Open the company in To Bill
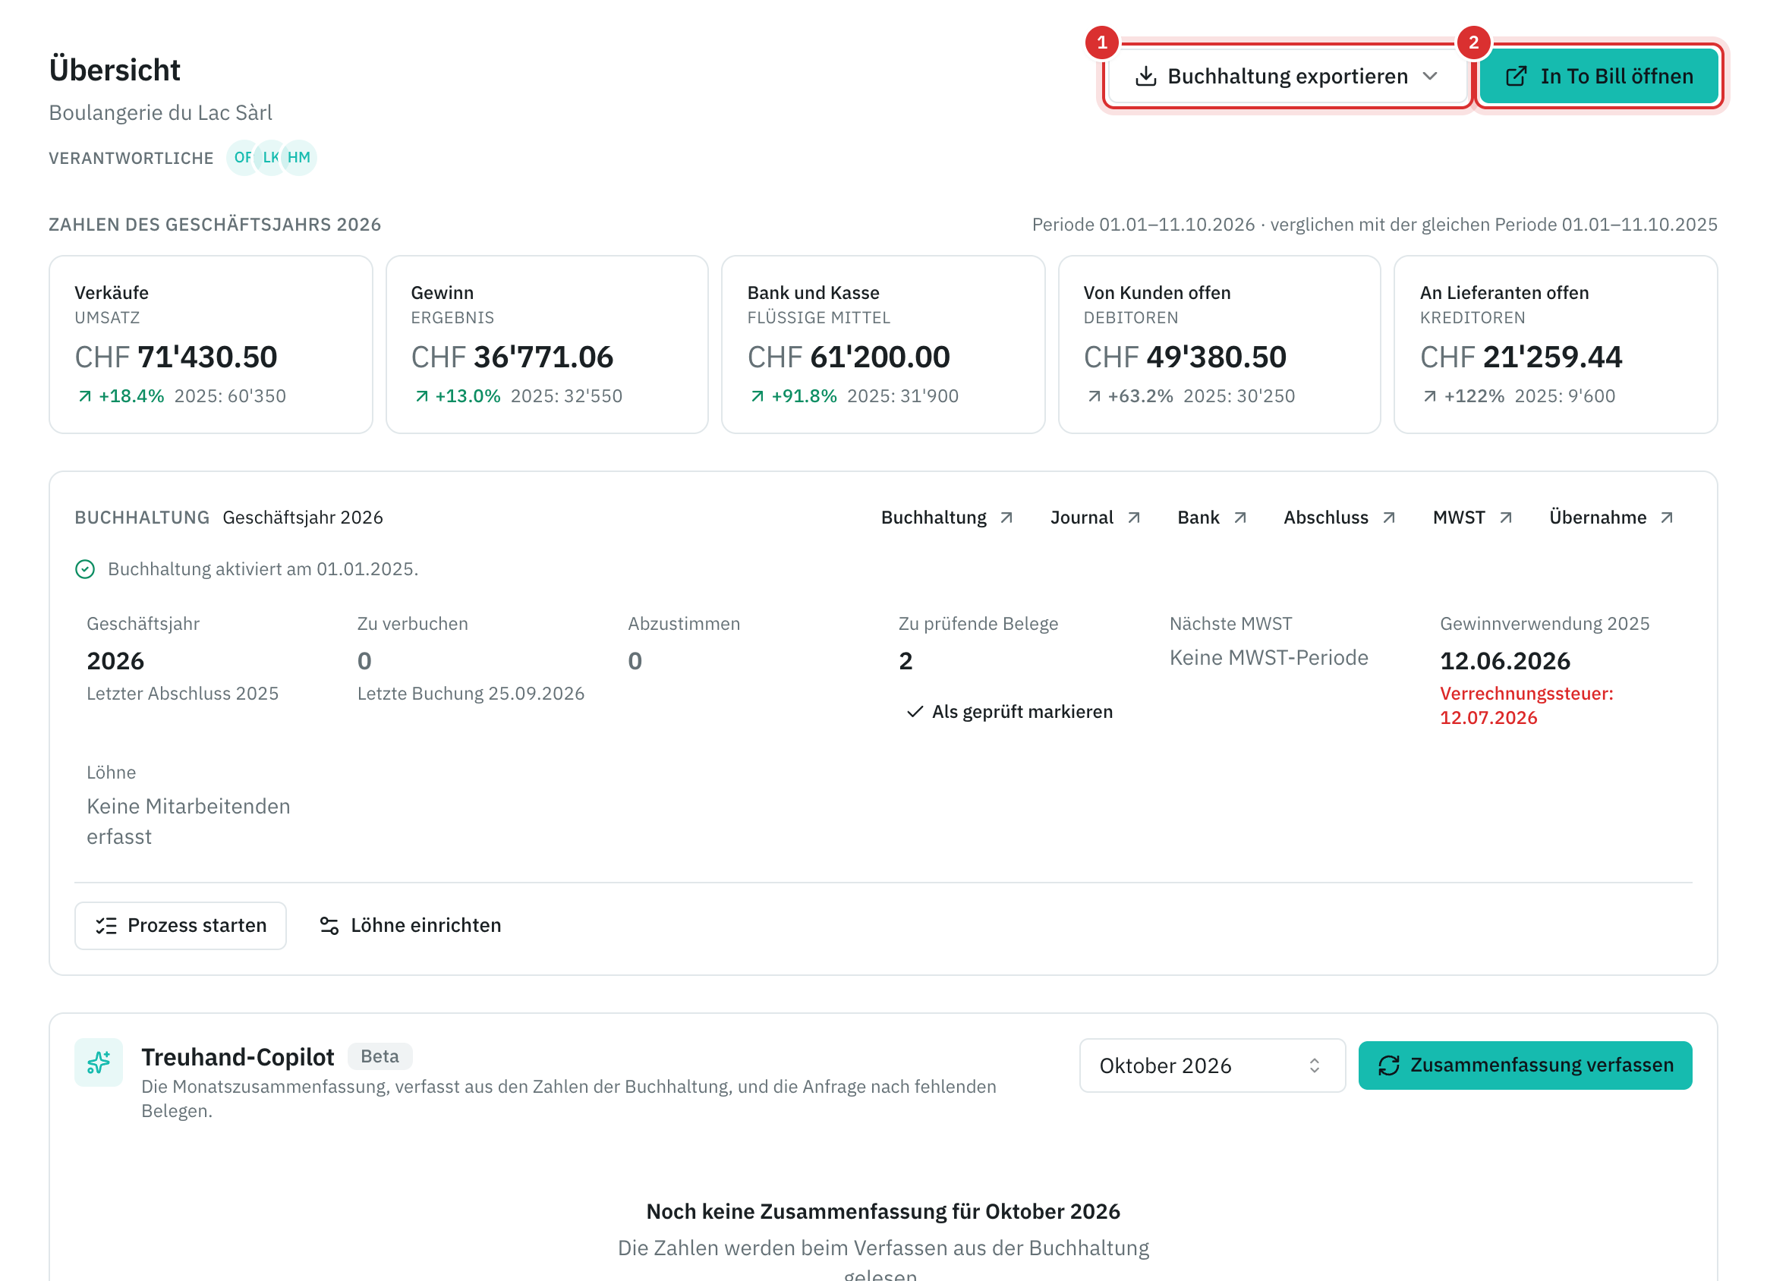The width and height of the screenshot is (1767, 1281). click(1598, 76)
